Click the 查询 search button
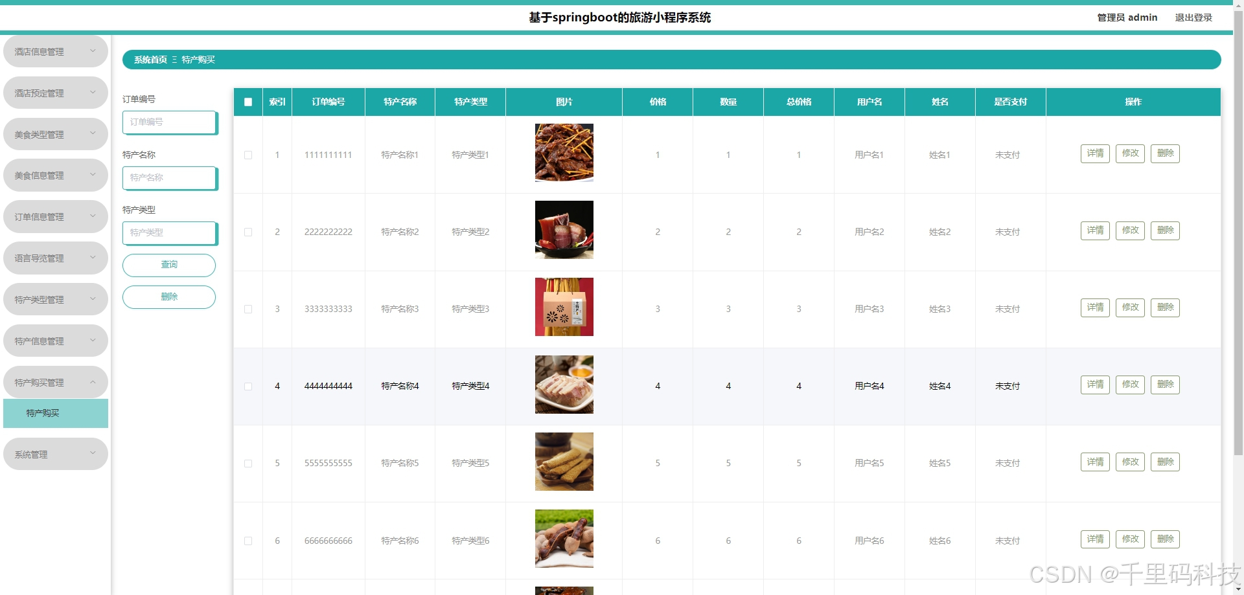1244x595 pixels. pos(169,265)
